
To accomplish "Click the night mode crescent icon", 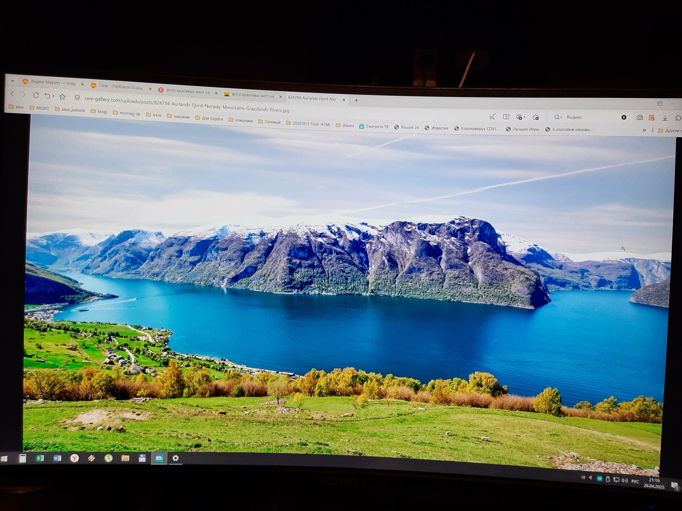I will [x=492, y=117].
